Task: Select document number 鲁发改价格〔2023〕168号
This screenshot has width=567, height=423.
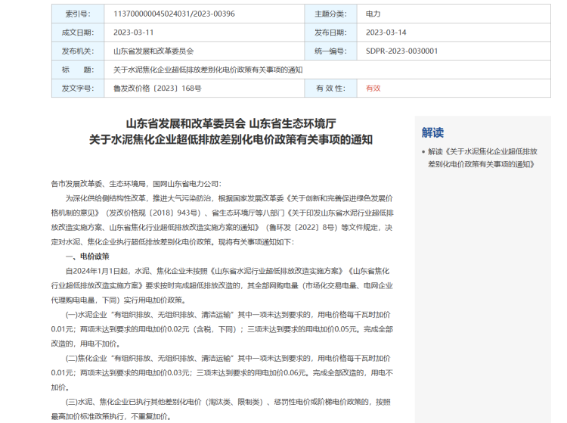Action: point(157,89)
